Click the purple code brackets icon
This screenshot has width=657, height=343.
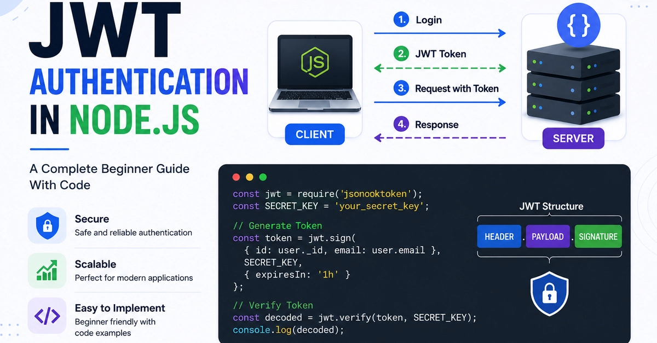pos(47,316)
